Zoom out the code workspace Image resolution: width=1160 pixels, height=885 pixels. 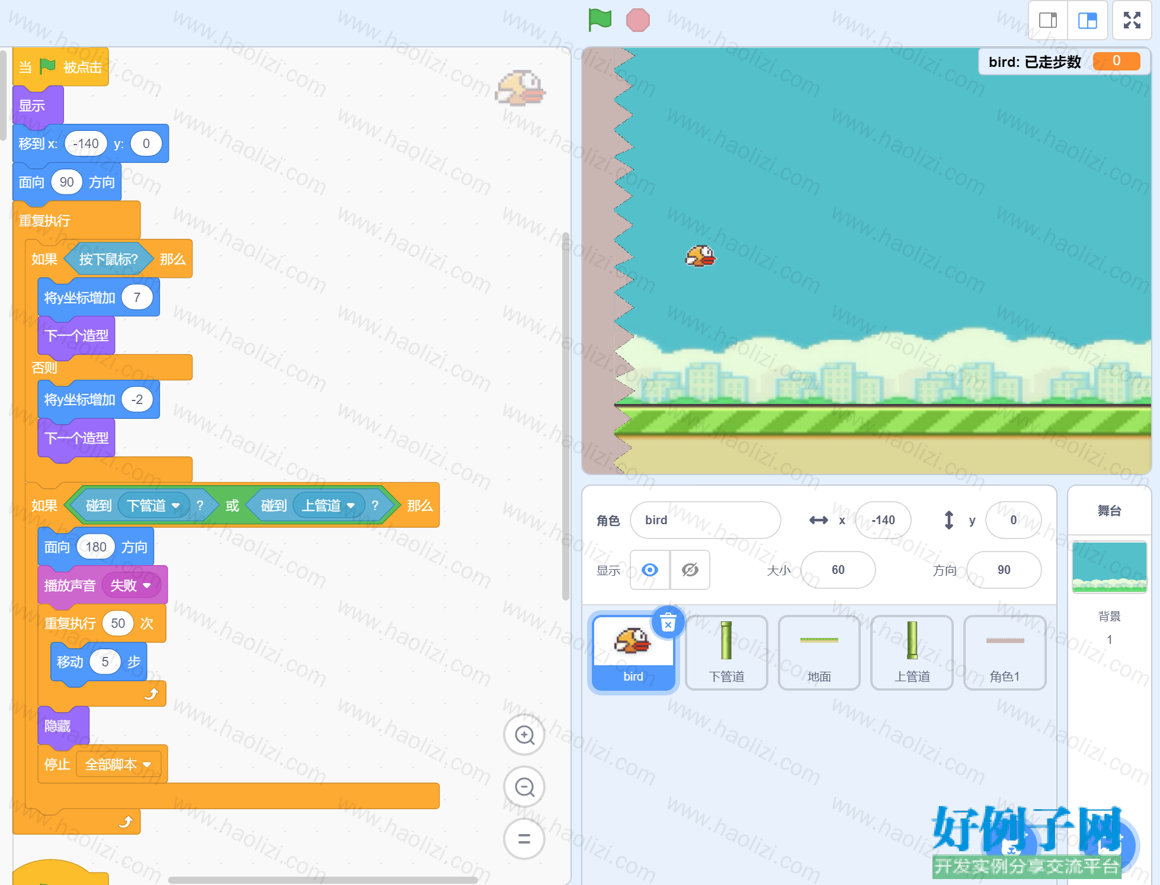[524, 787]
